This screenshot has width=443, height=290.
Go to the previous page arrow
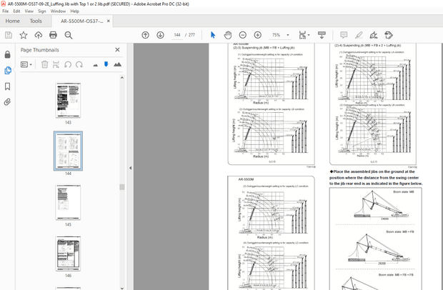click(x=146, y=35)
